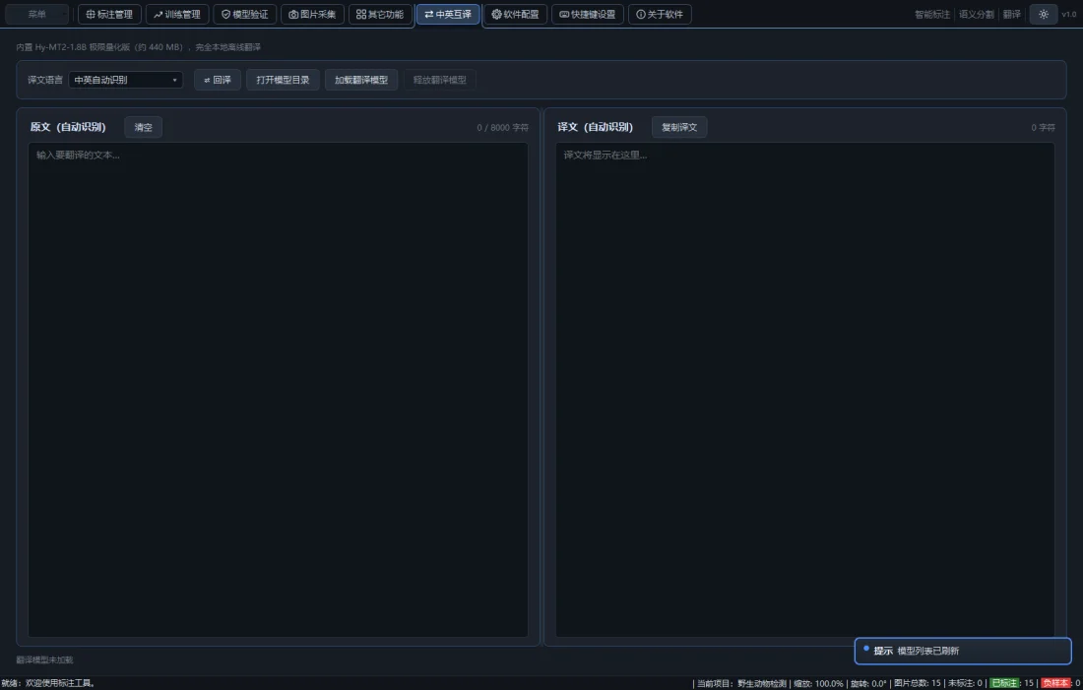Click the 语义分割 label in top bar

click(977, 15)
